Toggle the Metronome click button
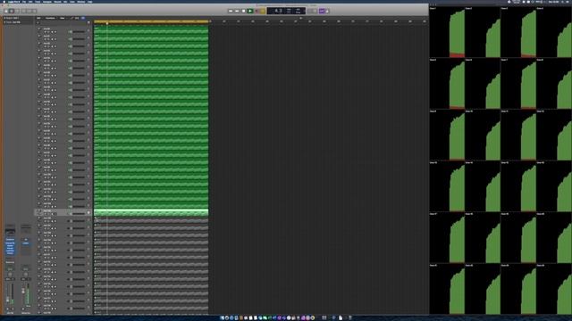 [327, 11]
